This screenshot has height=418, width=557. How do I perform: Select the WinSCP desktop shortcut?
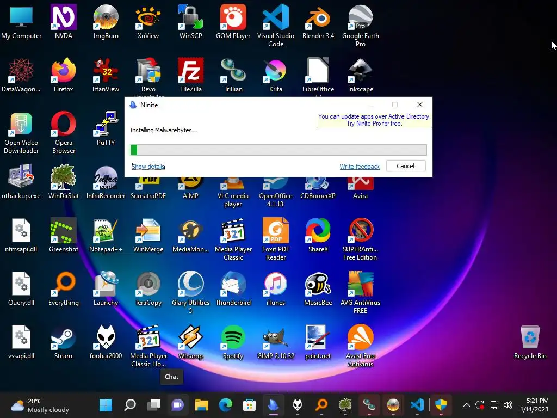point(191,22)
